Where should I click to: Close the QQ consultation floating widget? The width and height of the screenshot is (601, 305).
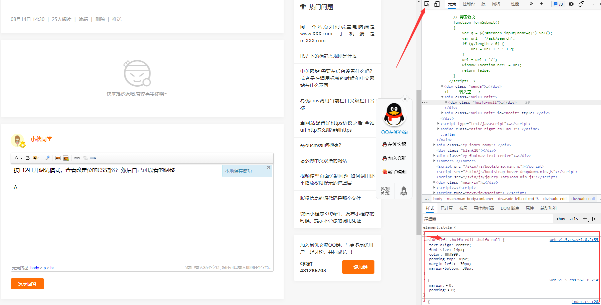coord(405,99)
